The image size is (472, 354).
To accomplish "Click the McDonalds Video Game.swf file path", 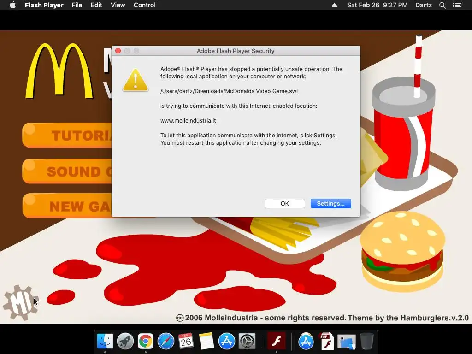I will [229, 91].
